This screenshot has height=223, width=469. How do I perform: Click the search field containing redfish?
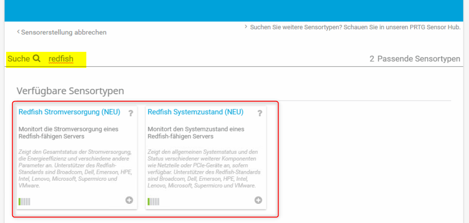(61, 59)
